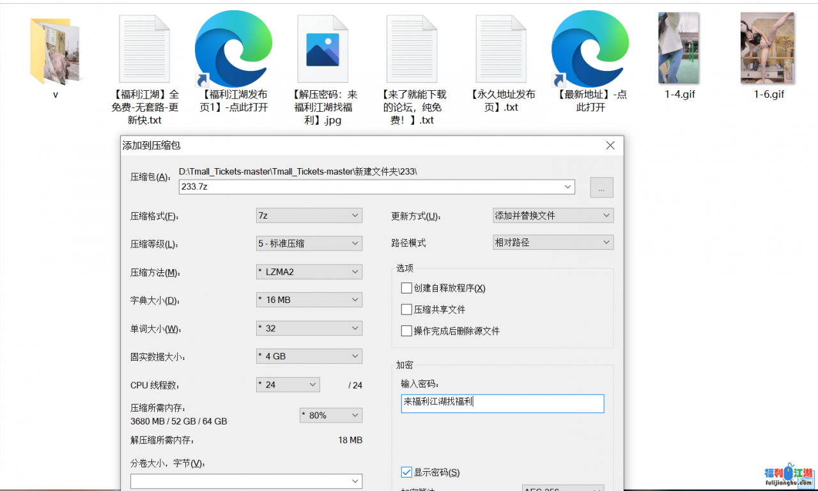Open the folder named v
The image size is (818, 491).
point(55,51)
